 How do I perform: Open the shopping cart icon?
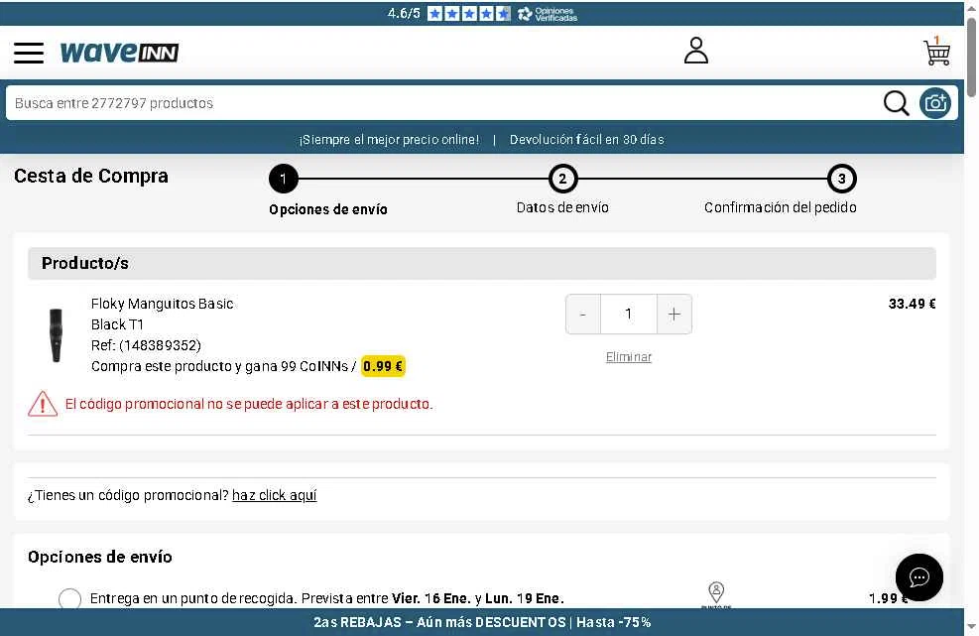tap(936, 51)
